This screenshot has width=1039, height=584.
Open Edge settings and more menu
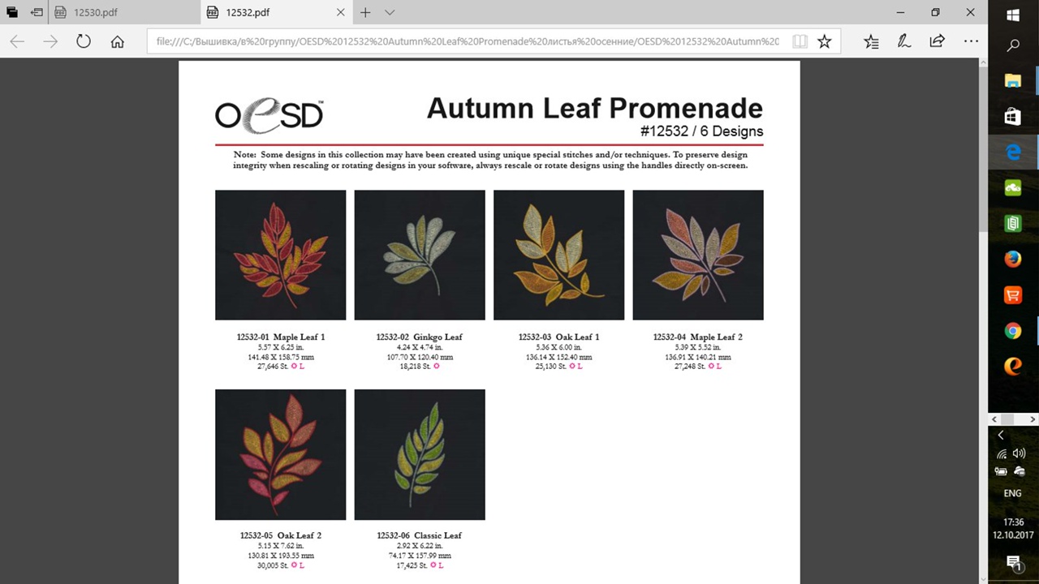(971, 41)
